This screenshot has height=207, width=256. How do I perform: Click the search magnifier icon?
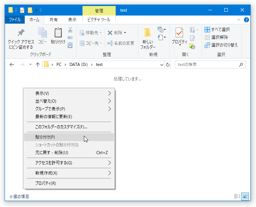[241, 65]
